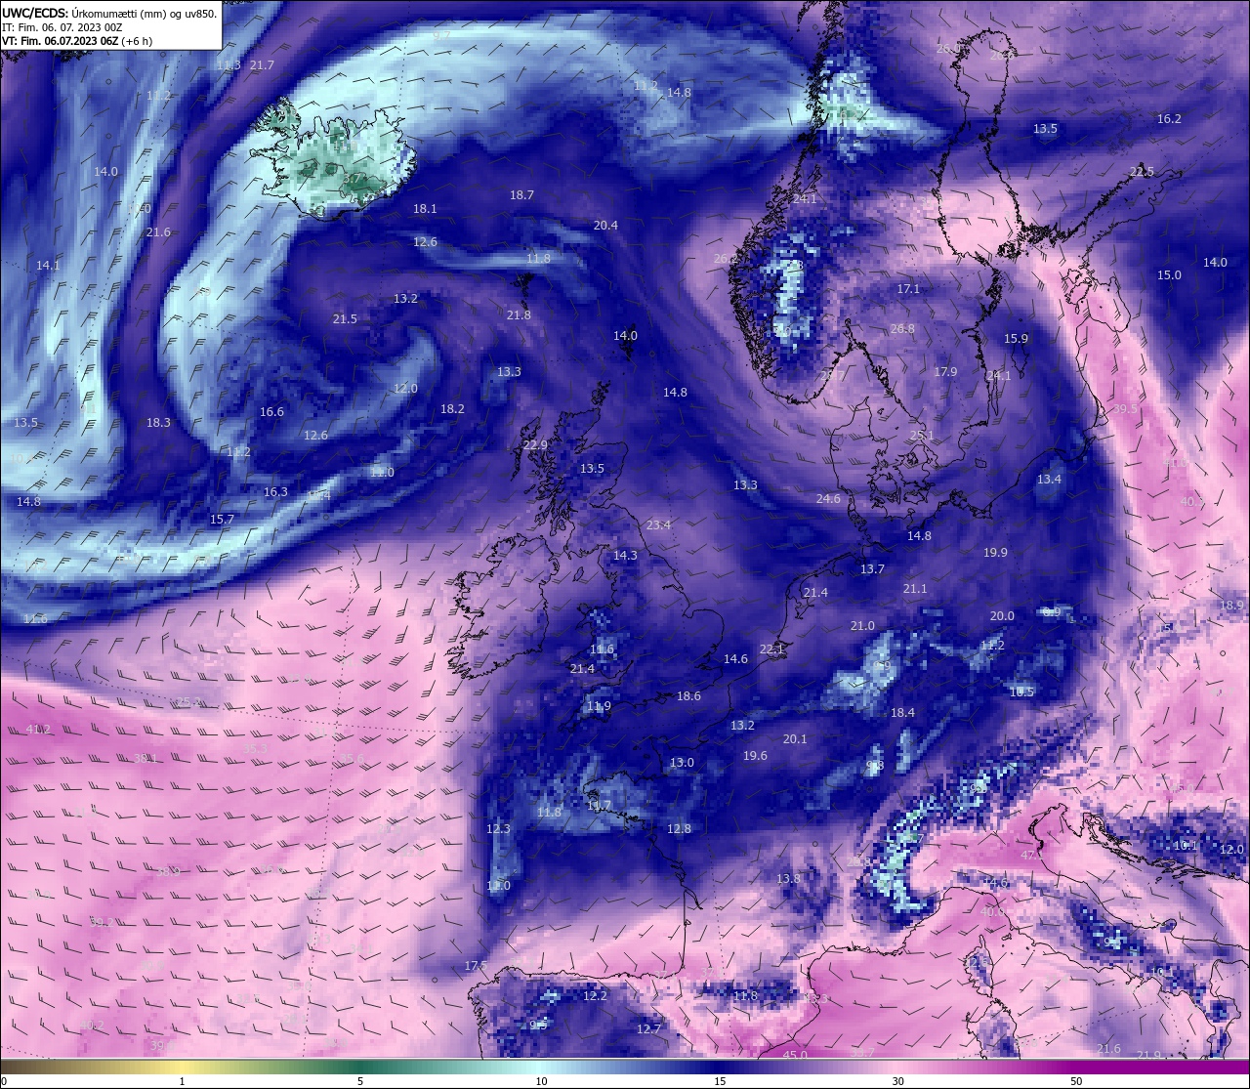The height and width of the screenshot is (1089, 1250).
Task: Click the value 15.7 on the map
Action: (222, 520)
